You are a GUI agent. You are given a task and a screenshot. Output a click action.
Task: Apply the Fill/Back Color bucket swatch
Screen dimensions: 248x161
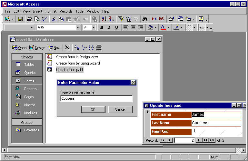[150, 27]
